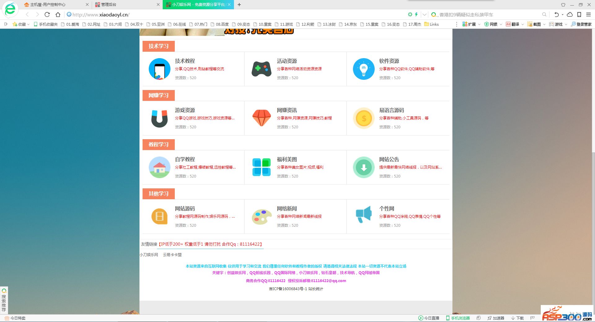Image resolution: width=595 pixels, height=322 pixels.
Task: Expand the undo closed-tabs dropdown arrow
Action: 562,15
